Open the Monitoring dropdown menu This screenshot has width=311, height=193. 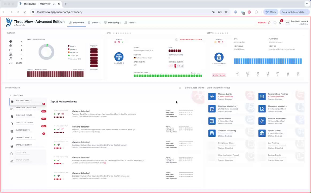tap(112, 23)
